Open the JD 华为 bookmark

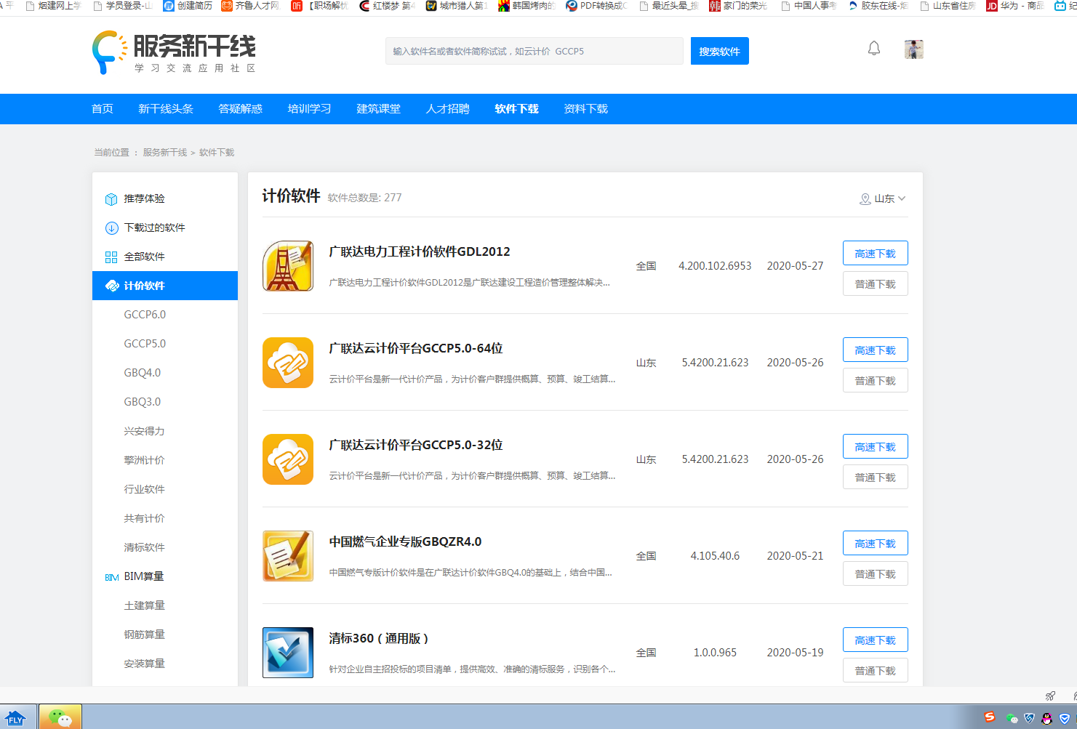pyautogui.click(x=1015, y=6)
